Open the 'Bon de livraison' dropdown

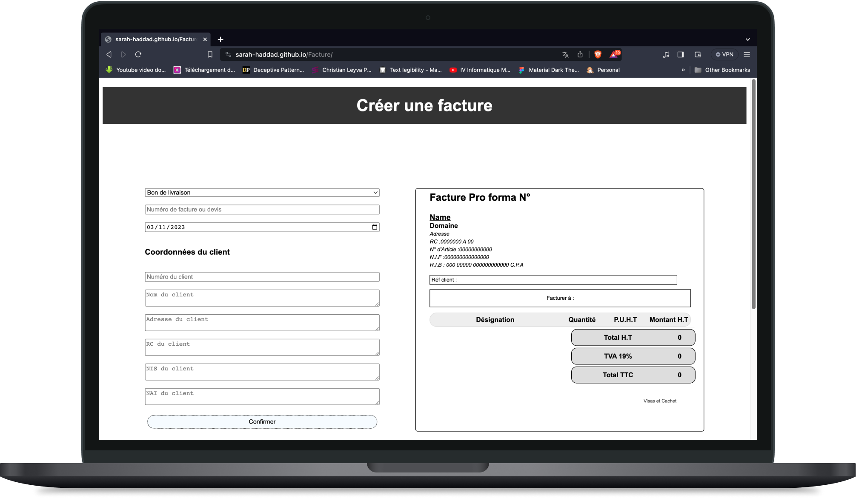tap(262, 193)
